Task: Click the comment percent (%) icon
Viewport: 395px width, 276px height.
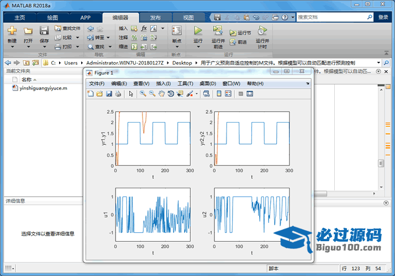Action: (134, 38)
